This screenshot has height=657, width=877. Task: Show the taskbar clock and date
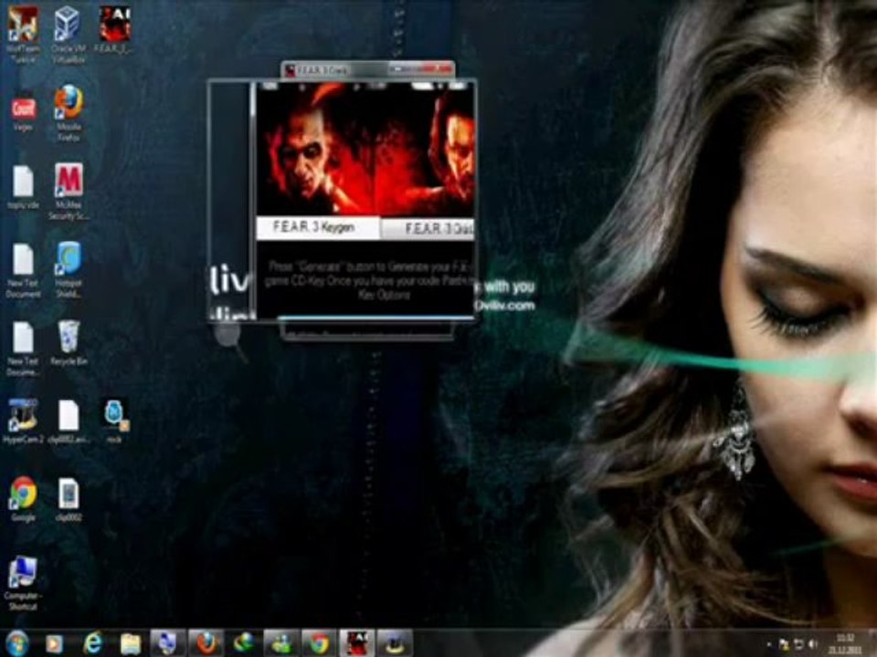846,643
